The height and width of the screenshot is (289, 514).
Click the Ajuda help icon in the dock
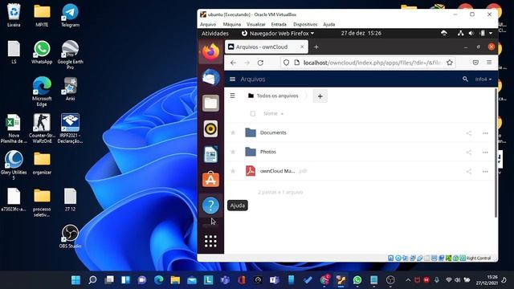210,206
